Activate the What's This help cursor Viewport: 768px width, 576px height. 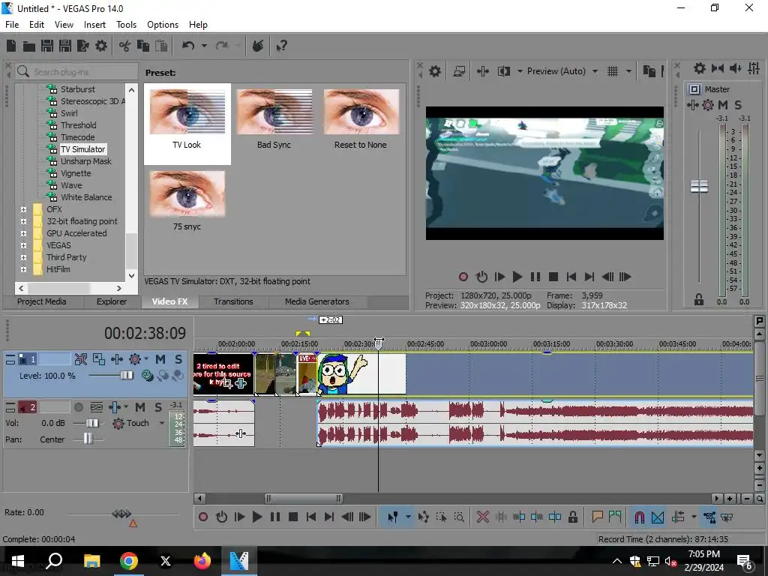281,46
